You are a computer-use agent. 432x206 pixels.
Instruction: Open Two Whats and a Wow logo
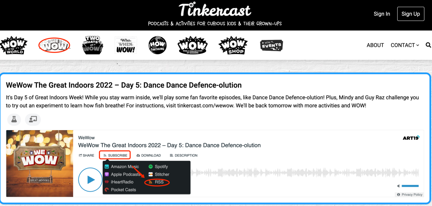[93, 45]
